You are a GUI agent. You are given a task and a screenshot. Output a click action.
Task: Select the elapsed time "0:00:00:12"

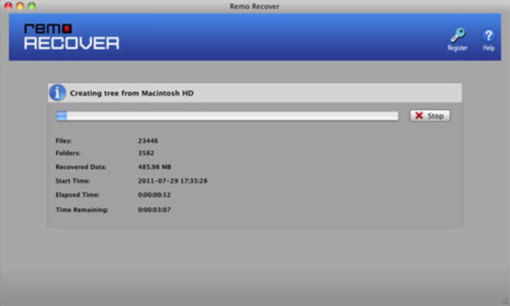tap(154, 195)
